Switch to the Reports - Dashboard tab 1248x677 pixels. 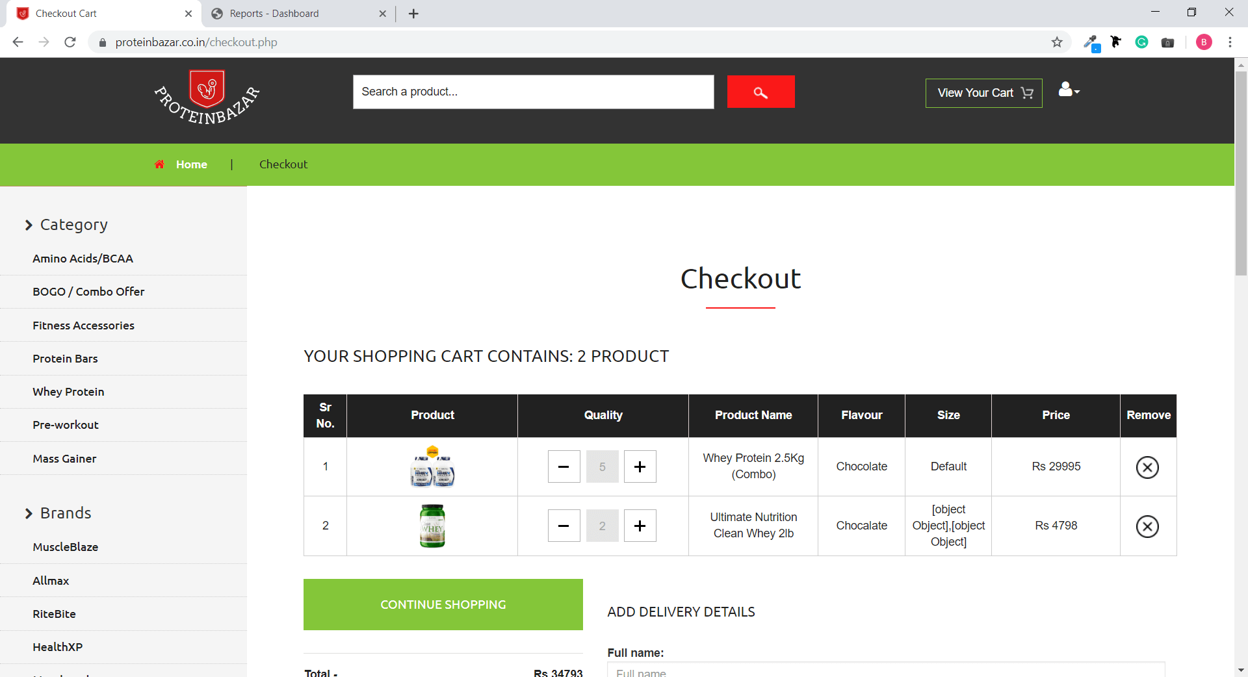298,14
